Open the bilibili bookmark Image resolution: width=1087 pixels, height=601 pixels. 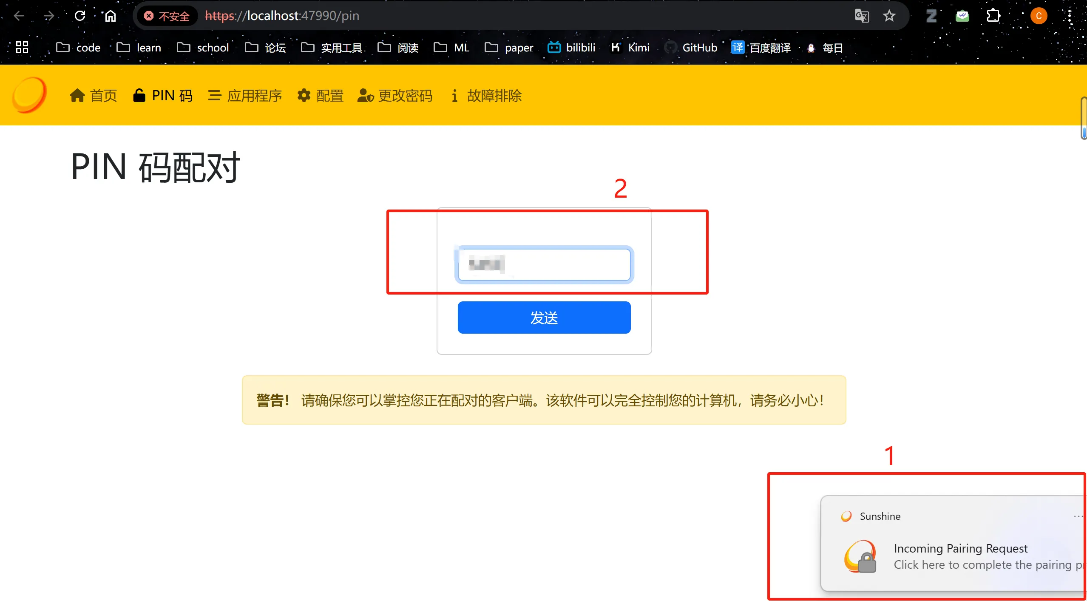[x=571, y=48]
